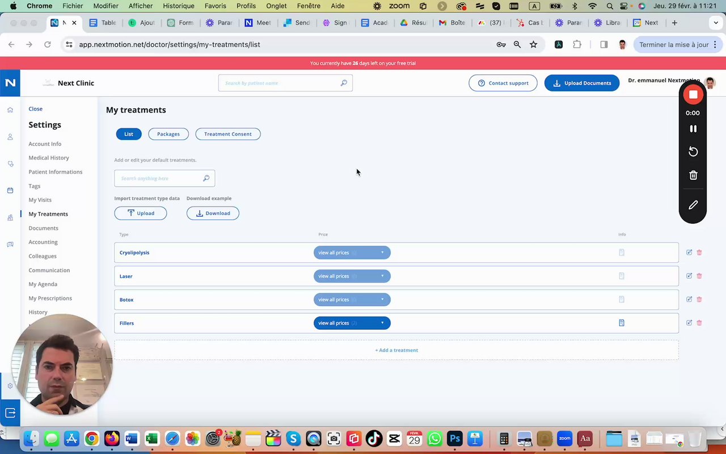Click the Chrome address bar URL

[x=170, y=44]
